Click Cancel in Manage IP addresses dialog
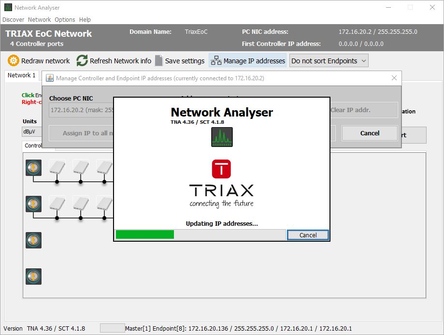 point(370,133)
